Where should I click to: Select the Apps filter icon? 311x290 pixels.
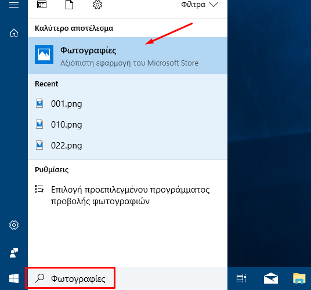click(42, 5)
